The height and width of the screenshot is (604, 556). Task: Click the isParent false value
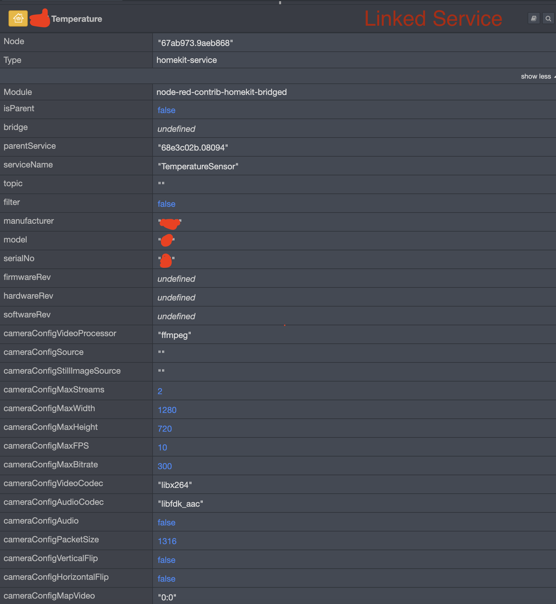(x=166, y=110)
